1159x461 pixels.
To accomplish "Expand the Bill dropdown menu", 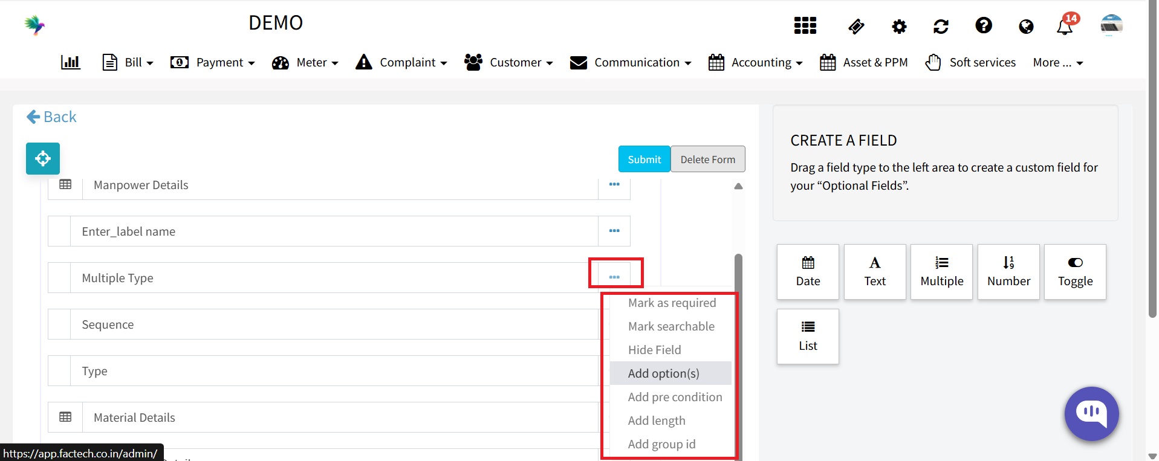I will click(128, 62).
